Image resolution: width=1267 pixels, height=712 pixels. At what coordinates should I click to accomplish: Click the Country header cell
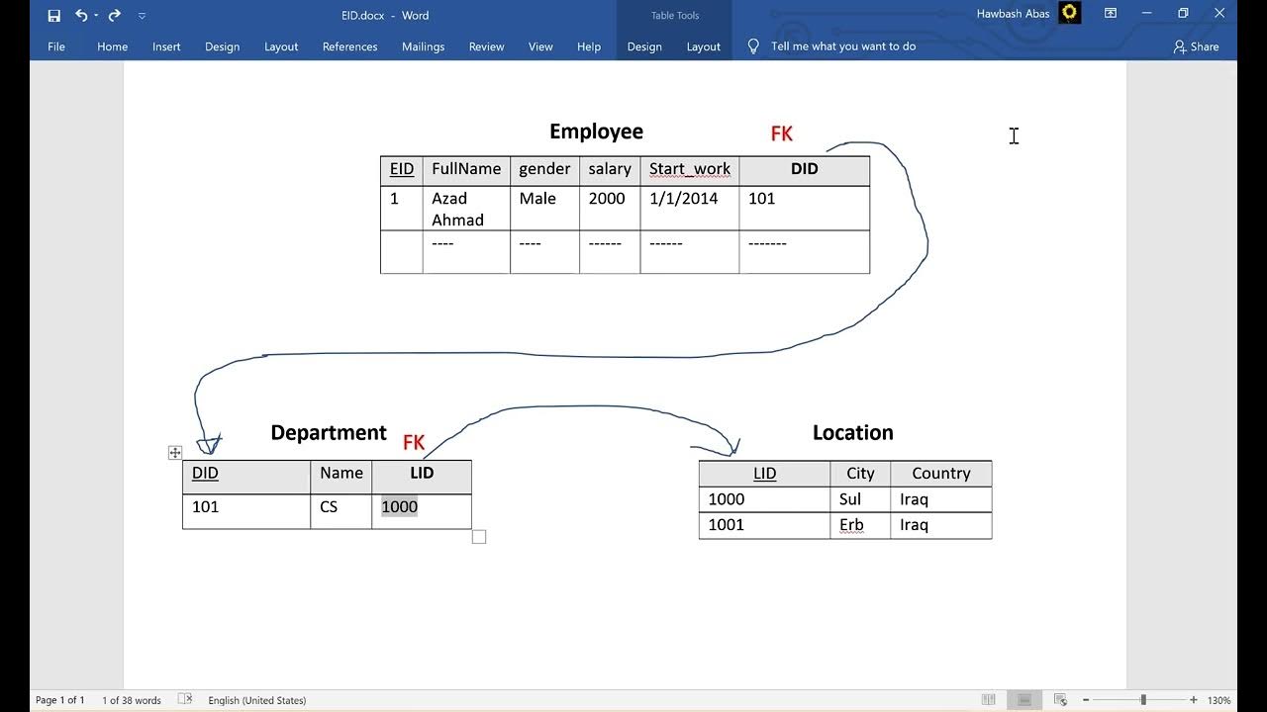point(941,474)
